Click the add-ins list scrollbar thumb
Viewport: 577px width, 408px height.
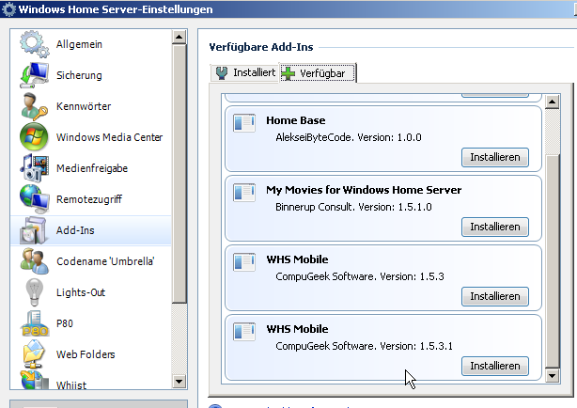click(553, 261)
